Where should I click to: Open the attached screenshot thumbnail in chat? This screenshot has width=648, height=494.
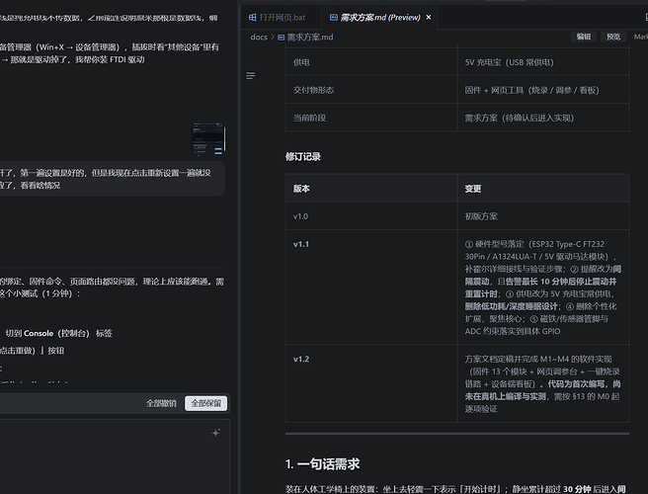[x=208, y=138]
